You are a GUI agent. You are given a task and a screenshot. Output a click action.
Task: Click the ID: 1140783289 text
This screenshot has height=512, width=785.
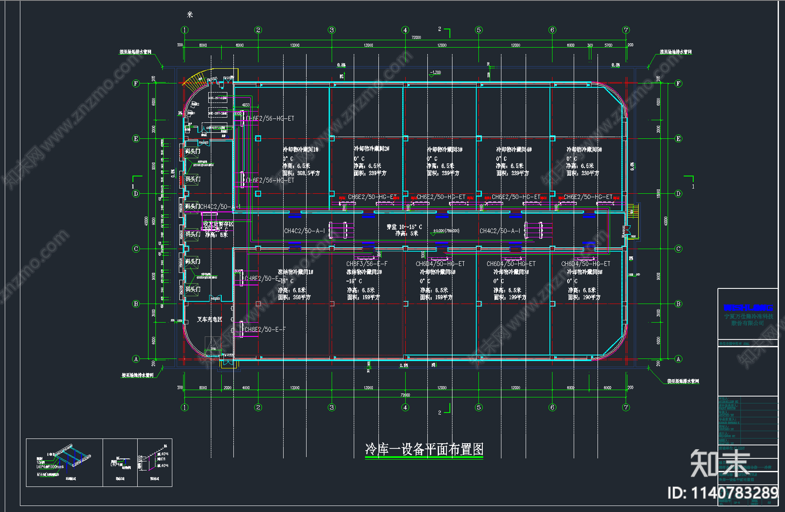[x=723, y=493]
